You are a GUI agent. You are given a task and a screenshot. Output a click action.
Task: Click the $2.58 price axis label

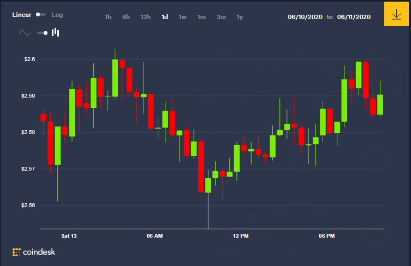click(x=28, y=132)
